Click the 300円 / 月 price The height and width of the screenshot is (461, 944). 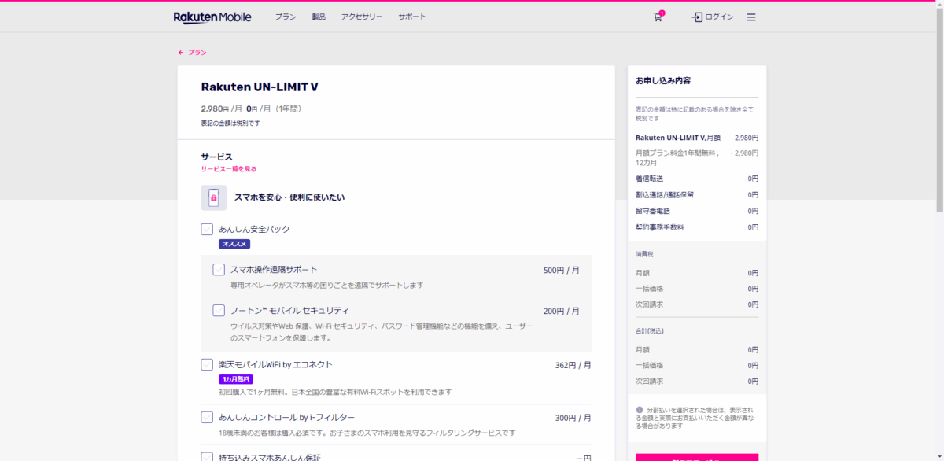point(573,418)
